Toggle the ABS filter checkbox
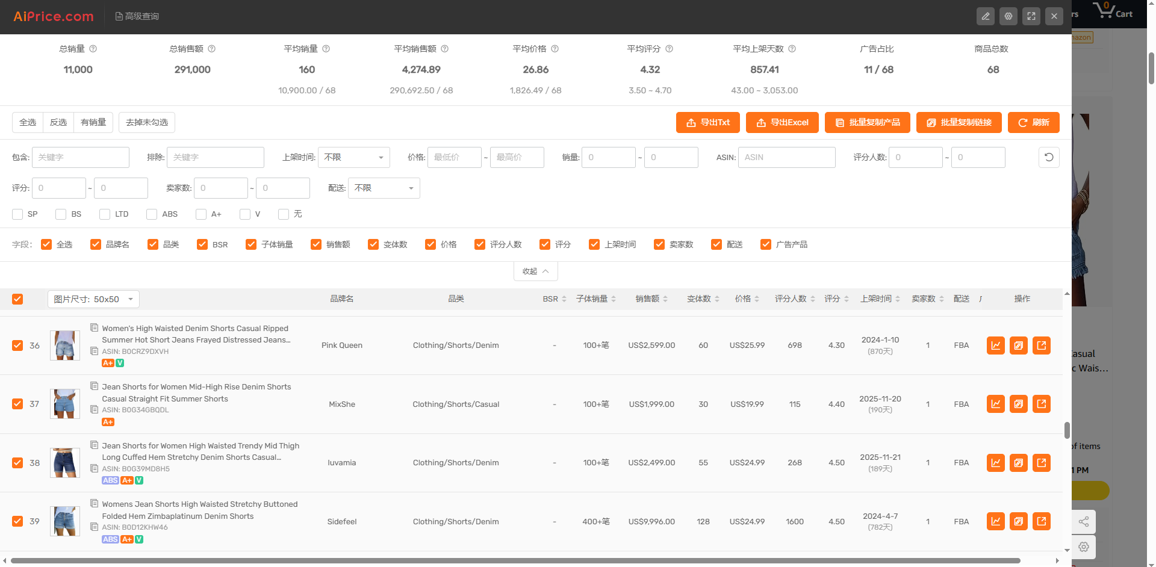The width and height of the screenshot is (1156, 567). click(152, 214)
